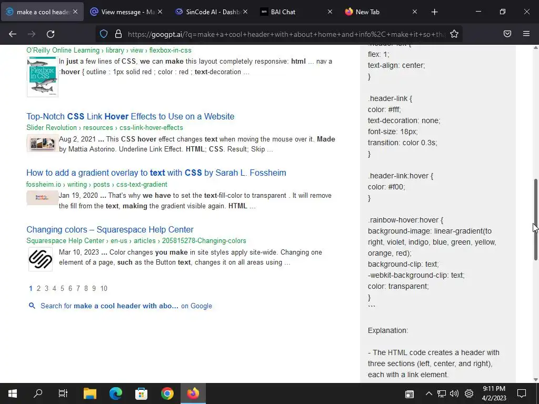Close the New Tab tab
The width and height of the screenshot is (539, 404).
(415, 12)
